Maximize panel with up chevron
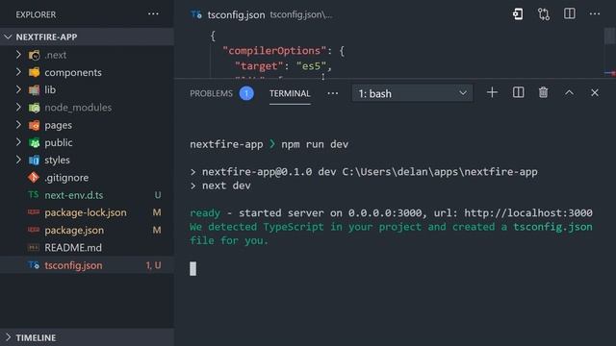Viewport: 616px width, 346px height. (569, 93)
